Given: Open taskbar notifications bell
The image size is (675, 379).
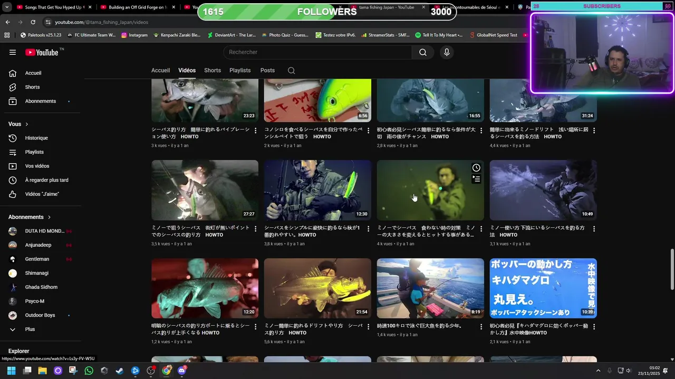Looking at the screenshot, I should point(665,371).
